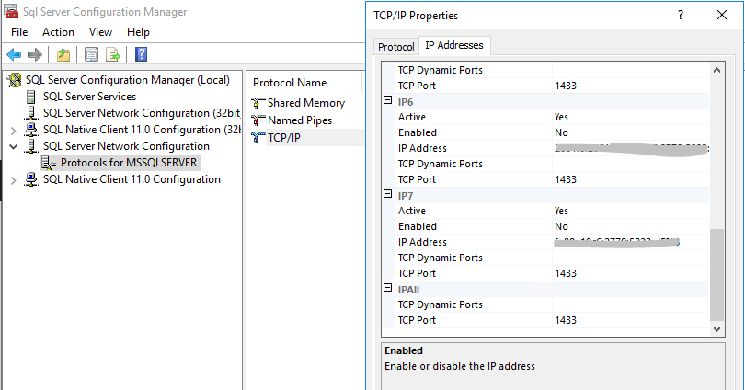The height and width of the screenshot is (390, 745).
Task: Select Protocols for MSSQLSERVER tree item
Action: coord(128,163)
